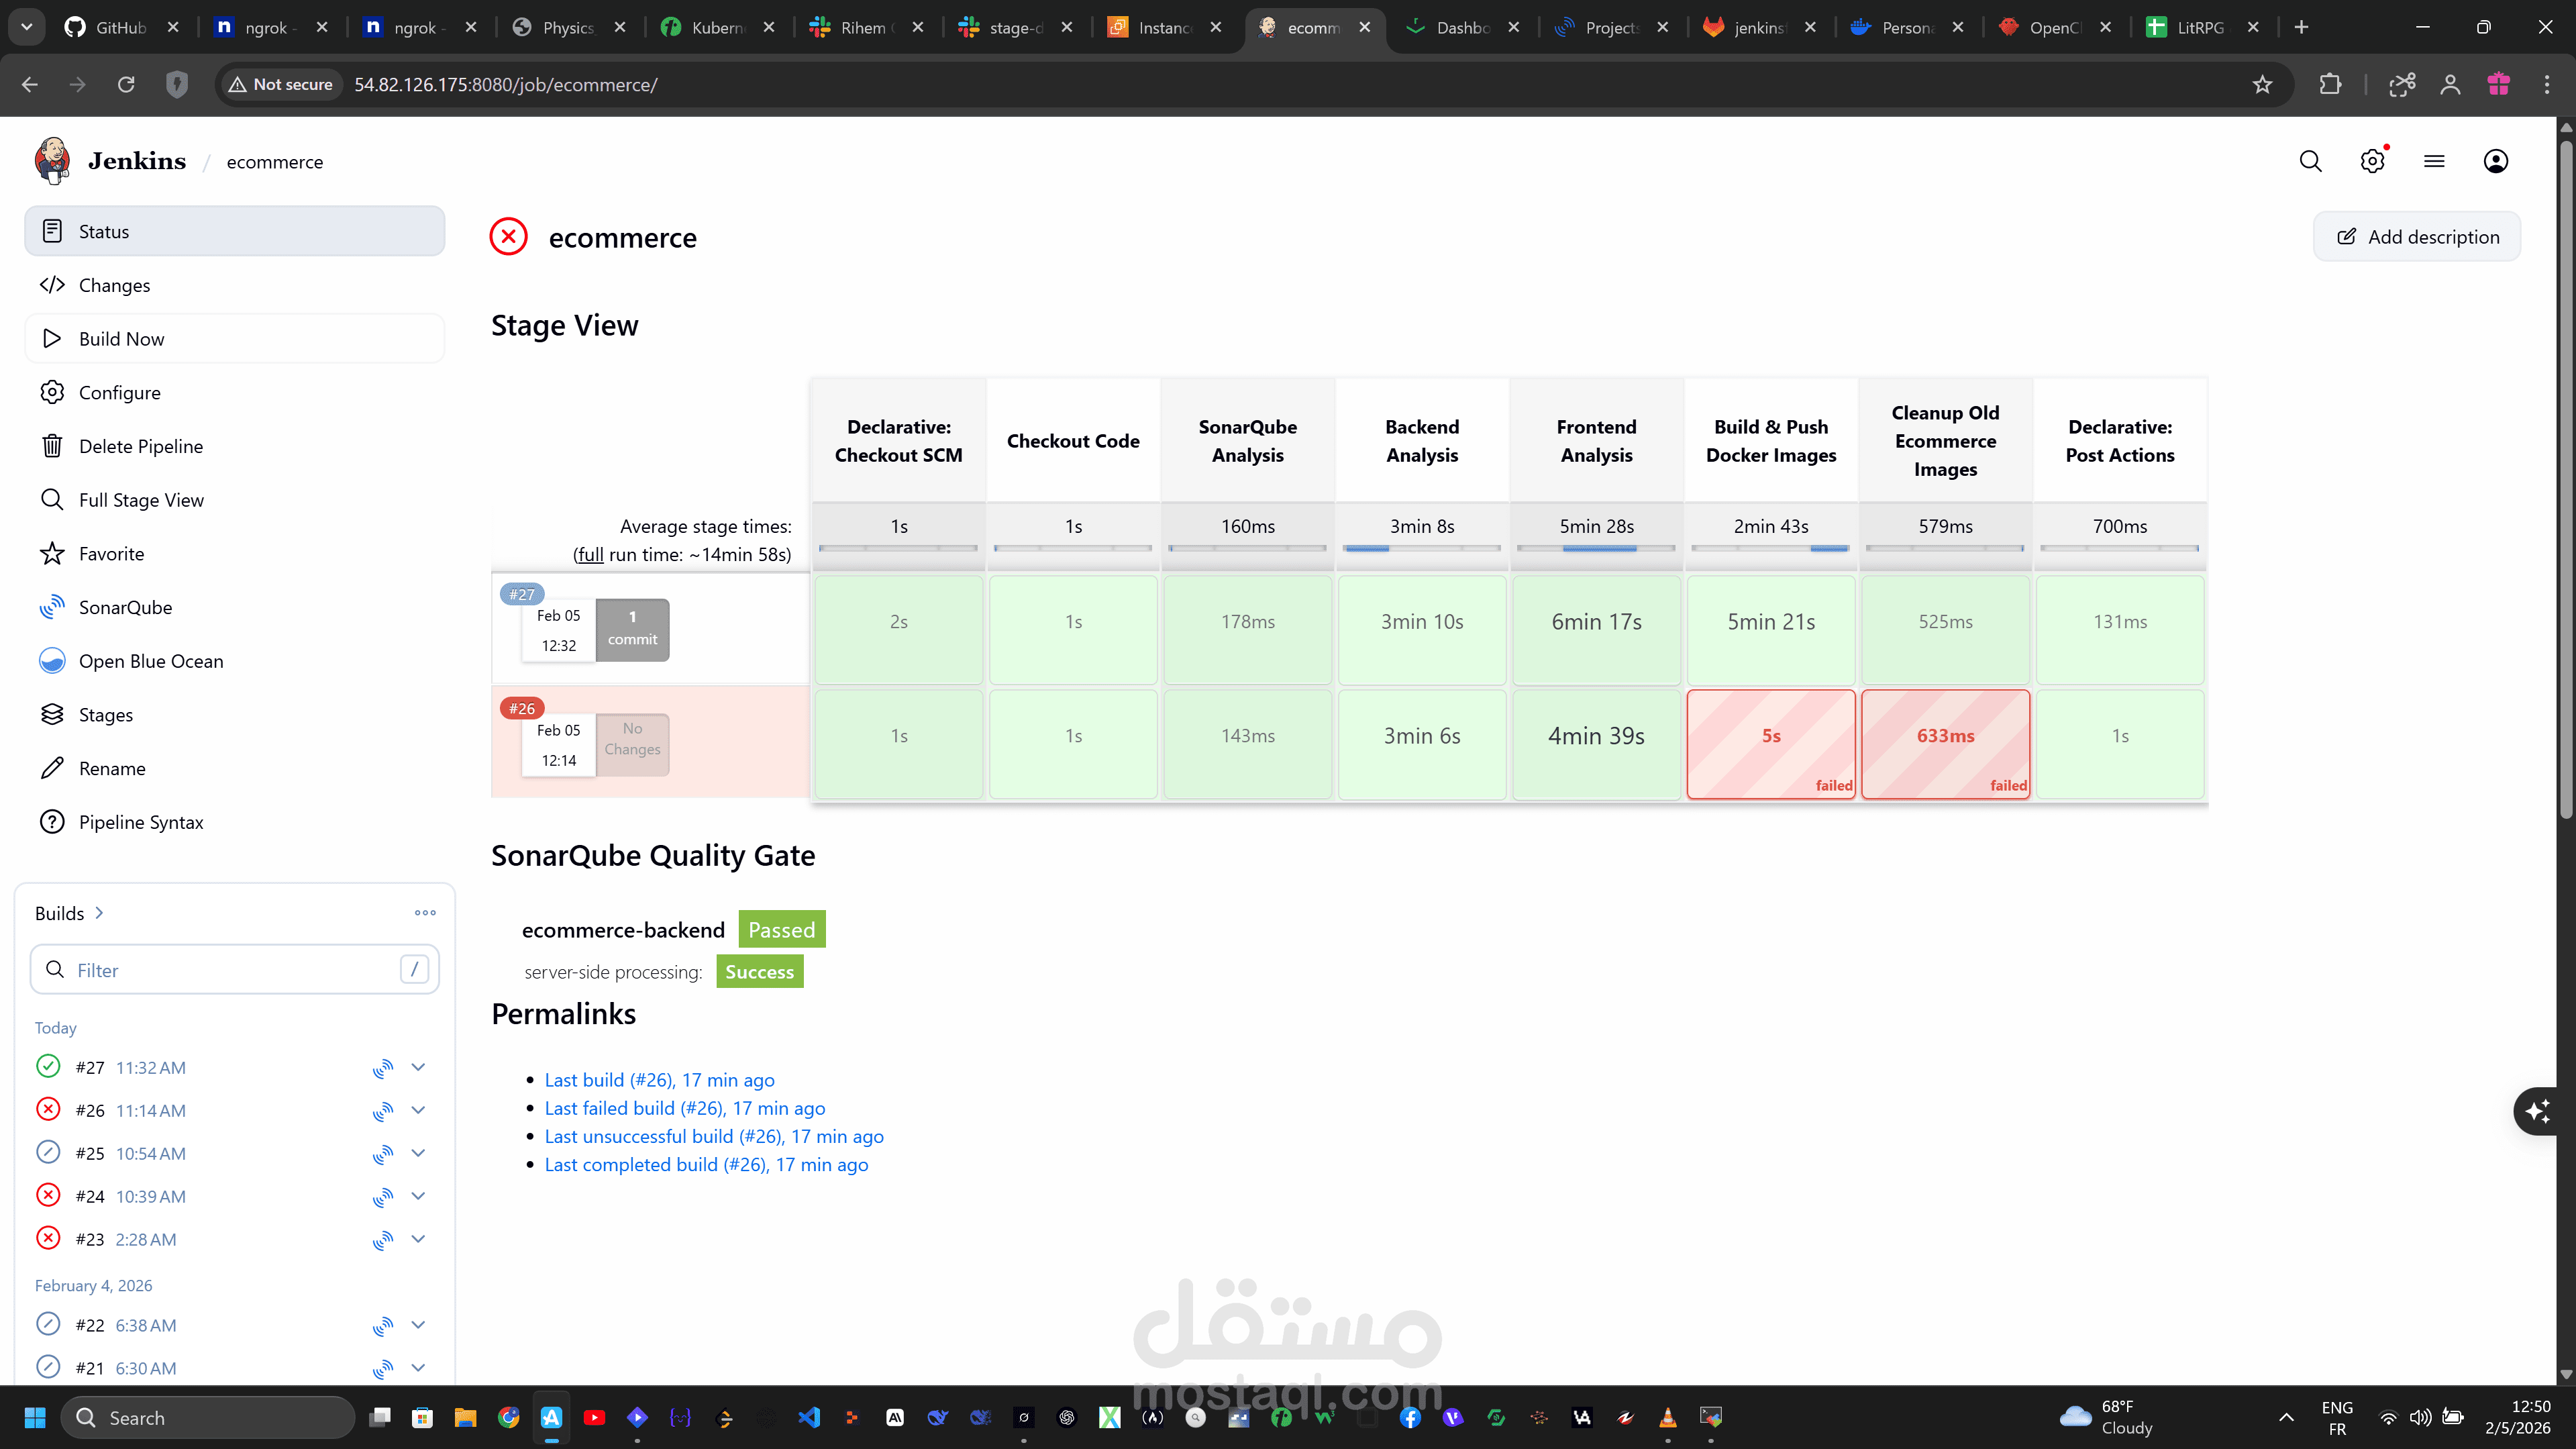Expand build #26 details chevron
This screenshot has height=1449, width=2576.
[x=419, y=1110]
